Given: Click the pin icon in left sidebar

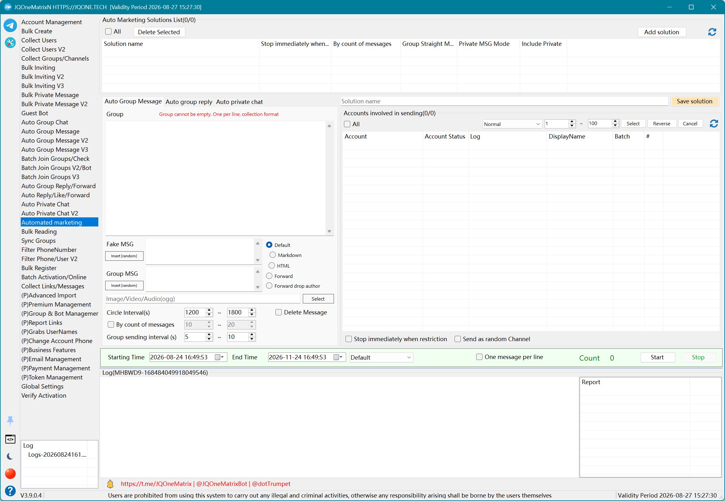Looking at the screenshot, I should coord(10,421).
